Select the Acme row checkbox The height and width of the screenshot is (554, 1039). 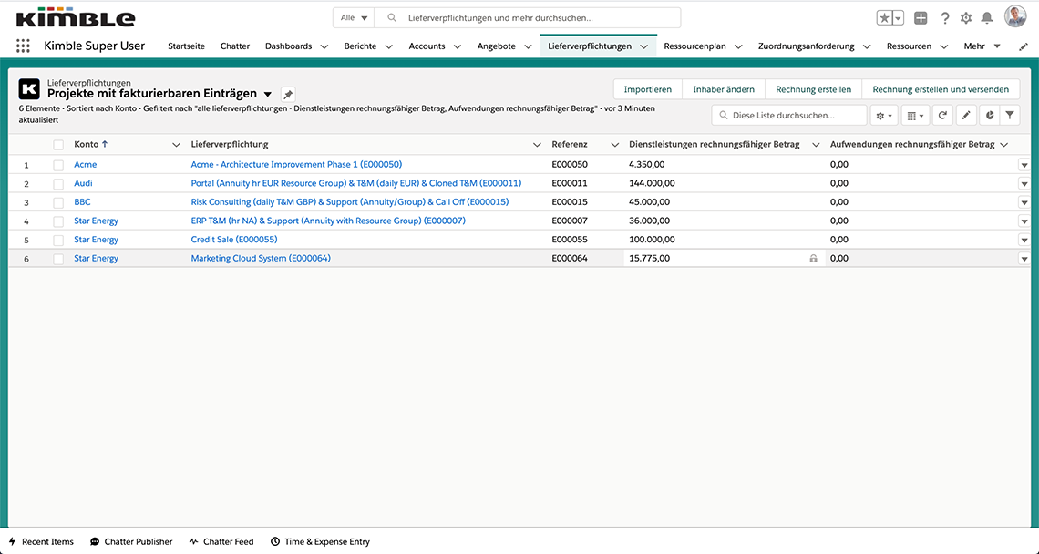coord(58,165)
